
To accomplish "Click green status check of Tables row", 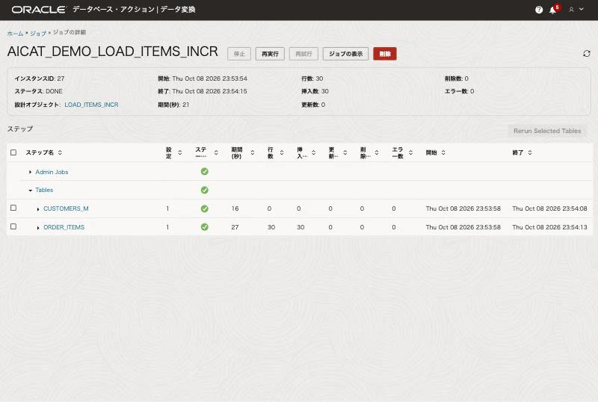I will (x=204, y=190).
